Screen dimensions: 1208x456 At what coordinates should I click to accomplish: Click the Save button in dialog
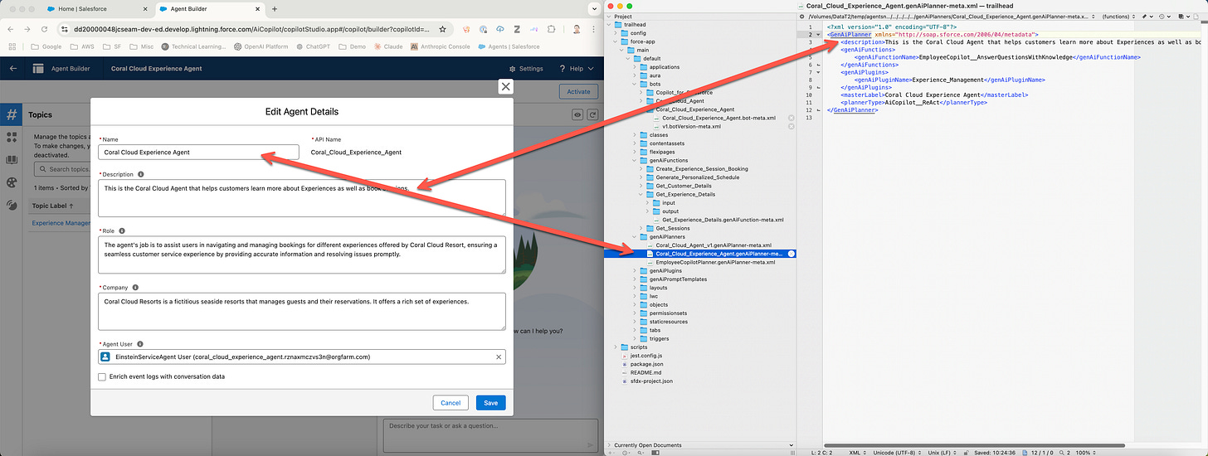coord(490,403)
